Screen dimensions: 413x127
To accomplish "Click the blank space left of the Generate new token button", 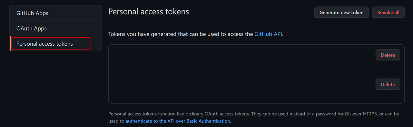I will [251, 12].
